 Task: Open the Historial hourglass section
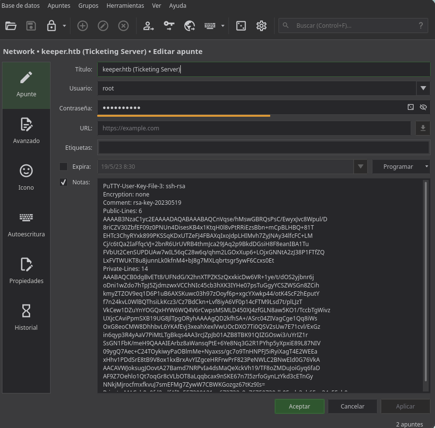(26, 317)
